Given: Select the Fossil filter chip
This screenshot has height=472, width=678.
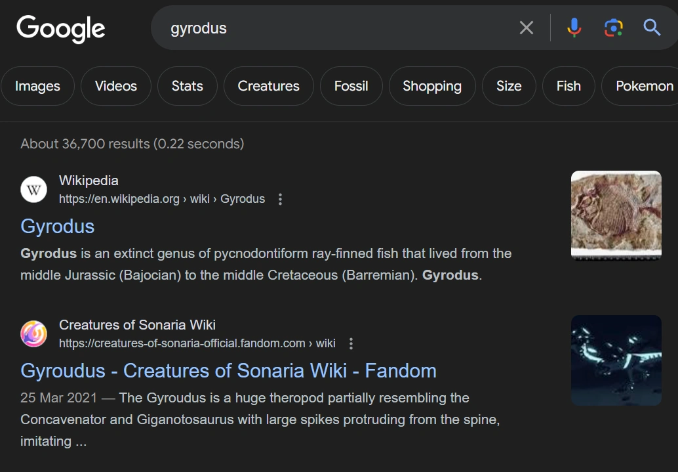Looking at the screenshot, I should tap(351, 86).
